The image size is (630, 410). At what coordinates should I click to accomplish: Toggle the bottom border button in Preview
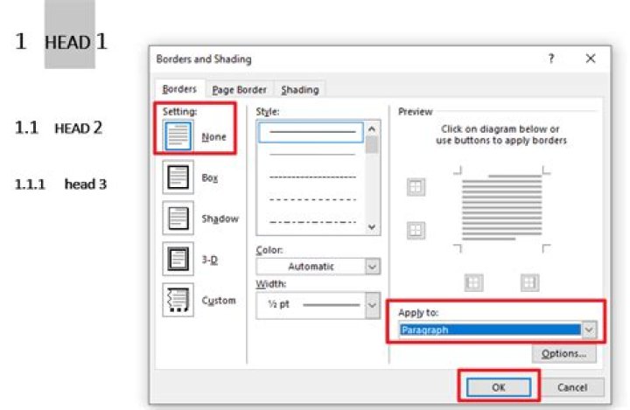[416, 231]
